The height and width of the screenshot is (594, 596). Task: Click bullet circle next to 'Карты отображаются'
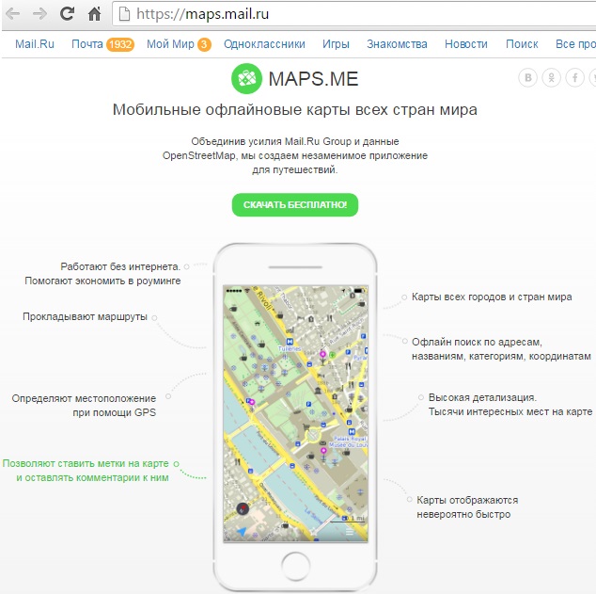click(409, 499)
